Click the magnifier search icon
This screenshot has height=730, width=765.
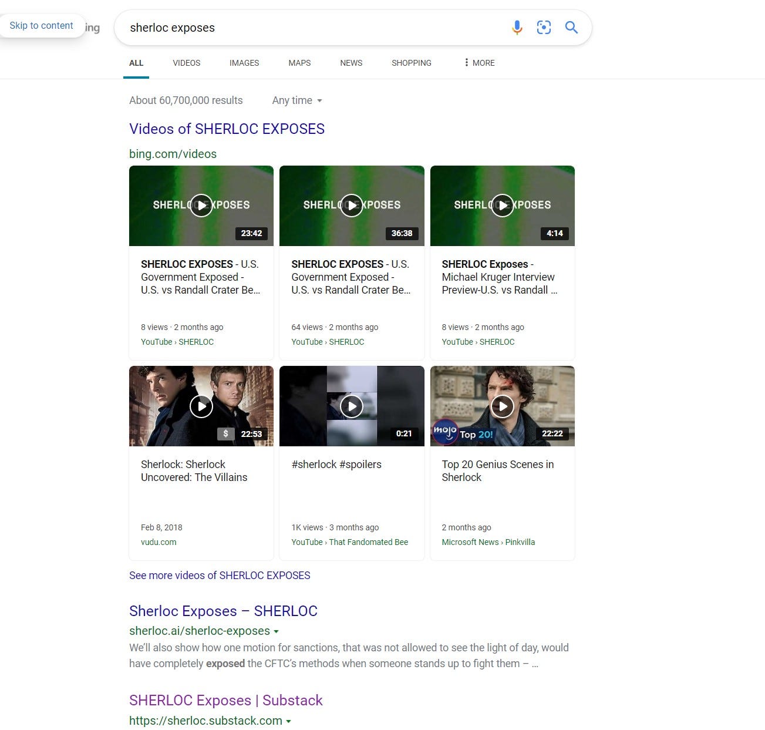(571, 28)
